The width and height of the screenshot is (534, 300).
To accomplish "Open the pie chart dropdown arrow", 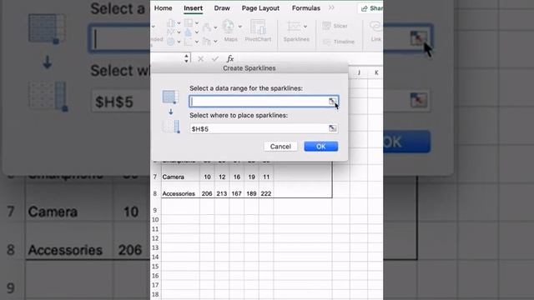I will (x=179, y=42).
